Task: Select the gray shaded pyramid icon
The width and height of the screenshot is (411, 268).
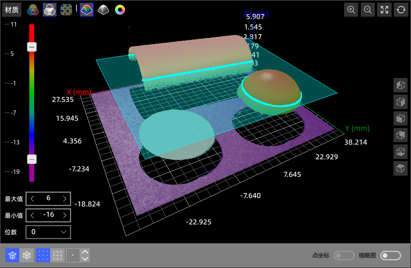Action: point(103,10)
